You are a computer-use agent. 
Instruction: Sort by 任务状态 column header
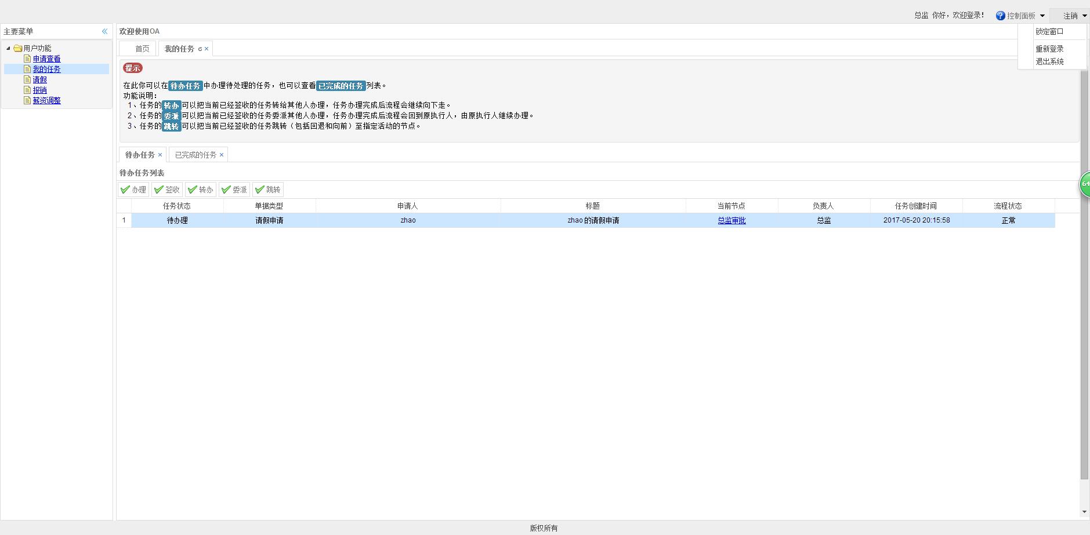[x=177, y=206]
